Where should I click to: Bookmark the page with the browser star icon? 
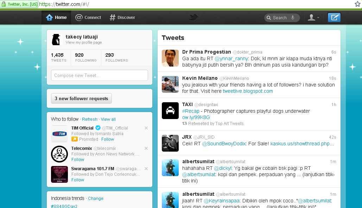pyautogui.click(x=357, y=4)
